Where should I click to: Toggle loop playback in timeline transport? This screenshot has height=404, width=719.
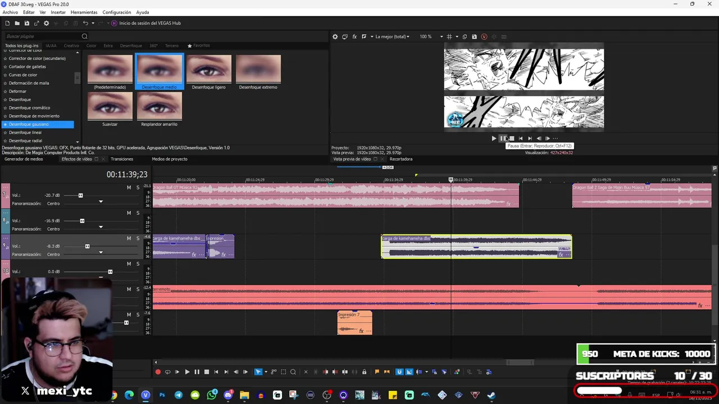pyautogui.click(x=167, y=372)
